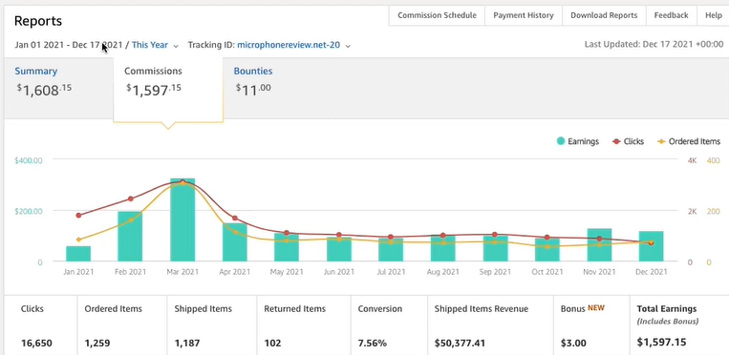Viewport: 729px width, 355px height.
Task: Toggle the Clicks series in the legend
Action: [617, 141]
